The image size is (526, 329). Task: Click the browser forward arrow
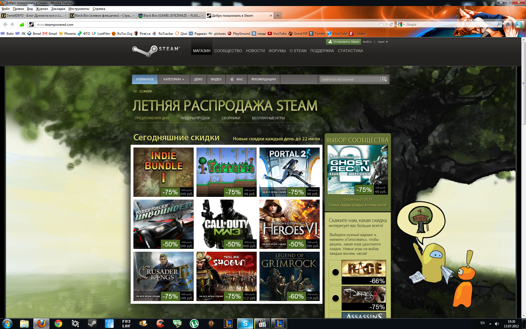12,24
